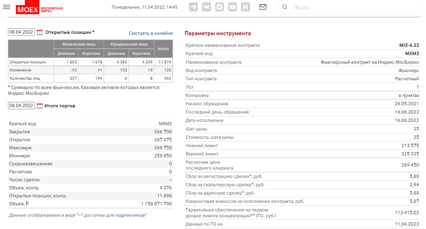The image size is (426, 229).
Task: Follow the Смотреть в онлайне link
Action: [x=151, y=33]
